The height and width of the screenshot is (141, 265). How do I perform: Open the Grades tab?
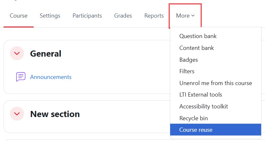[x=123, y=16]
